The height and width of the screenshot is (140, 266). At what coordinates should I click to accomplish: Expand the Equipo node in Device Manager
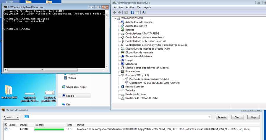click(119, 60)
